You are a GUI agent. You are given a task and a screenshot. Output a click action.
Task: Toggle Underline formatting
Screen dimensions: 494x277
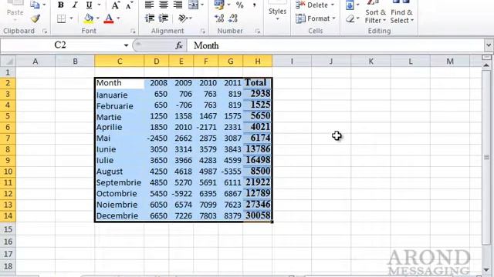coord(90,5)
